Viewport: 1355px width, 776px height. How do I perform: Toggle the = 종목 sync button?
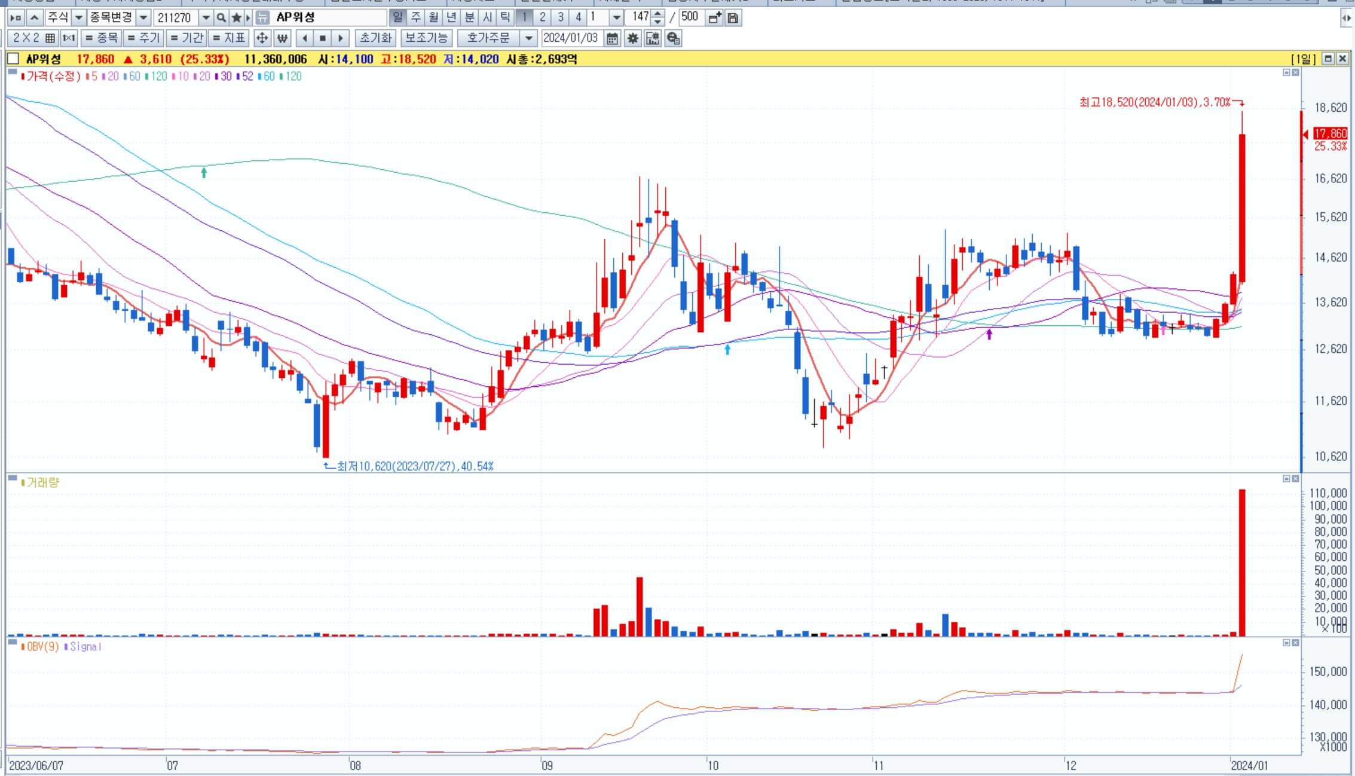(x=101, y=38)
